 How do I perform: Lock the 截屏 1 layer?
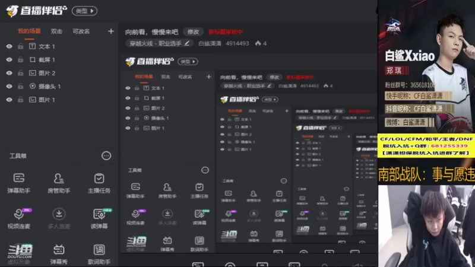point(20,60)
